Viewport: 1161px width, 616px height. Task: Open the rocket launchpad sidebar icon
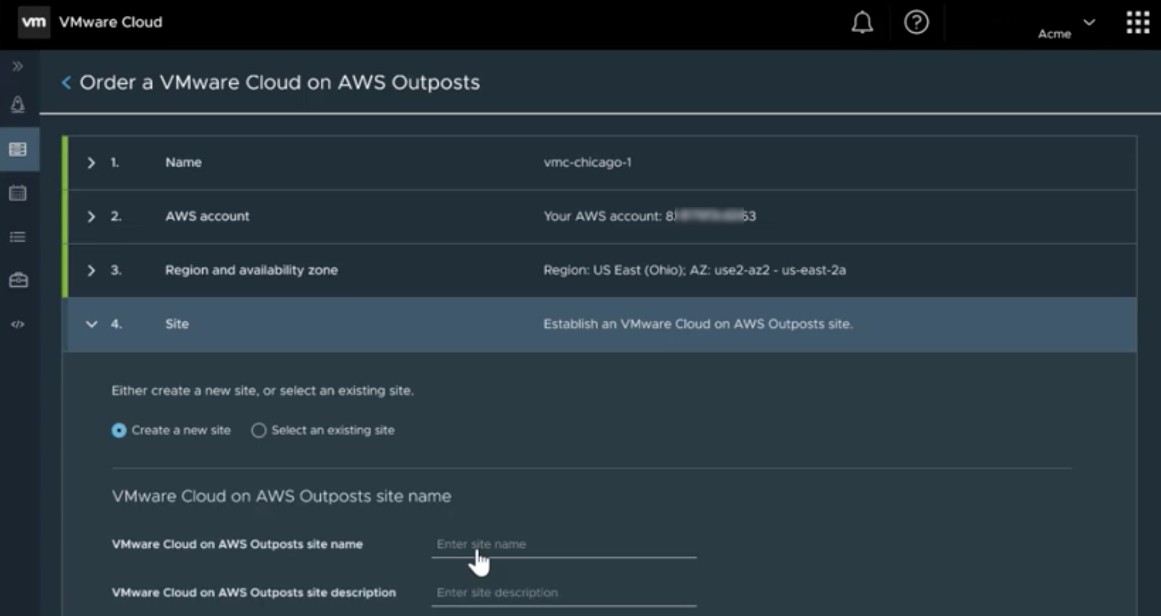(18, 105)
